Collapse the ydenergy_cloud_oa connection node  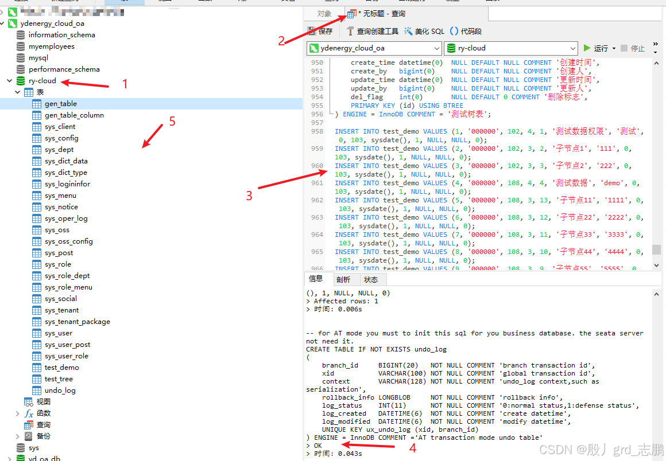click(x=2, y=24)
